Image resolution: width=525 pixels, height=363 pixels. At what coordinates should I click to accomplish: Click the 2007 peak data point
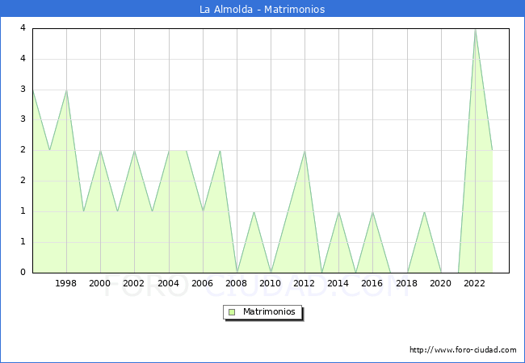tap(220, 151)
